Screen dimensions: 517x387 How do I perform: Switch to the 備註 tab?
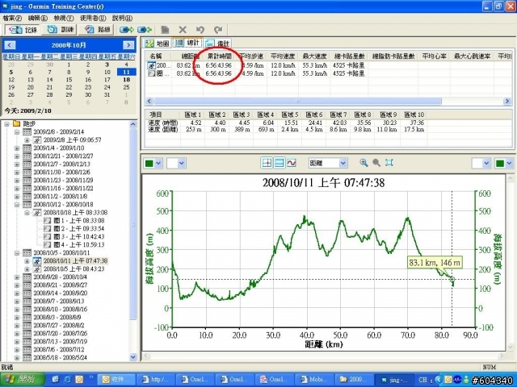pos(217,43)
